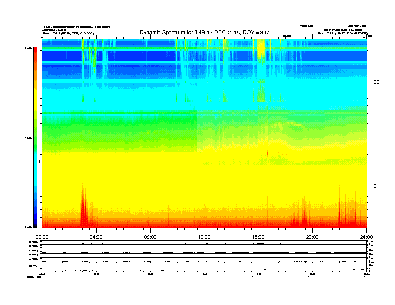Image resolution: width=395 pixels, height=305 pixels.
Task: Click the "-130.00" color bar top label
Action: [27, 48]
